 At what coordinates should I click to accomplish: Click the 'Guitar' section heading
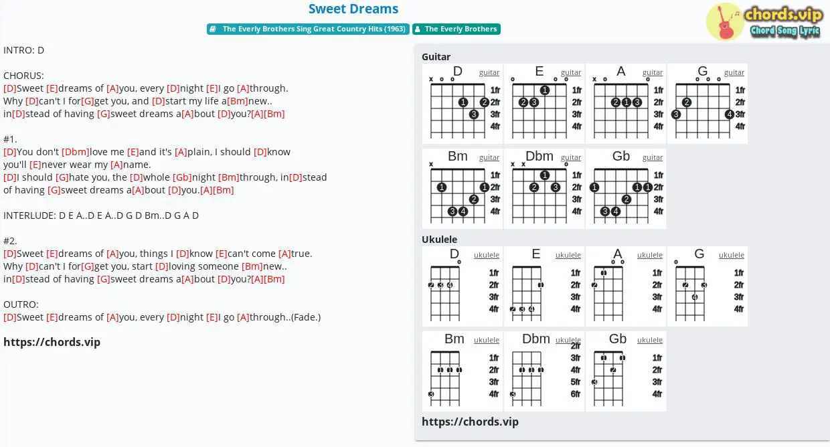pos(436,57)
